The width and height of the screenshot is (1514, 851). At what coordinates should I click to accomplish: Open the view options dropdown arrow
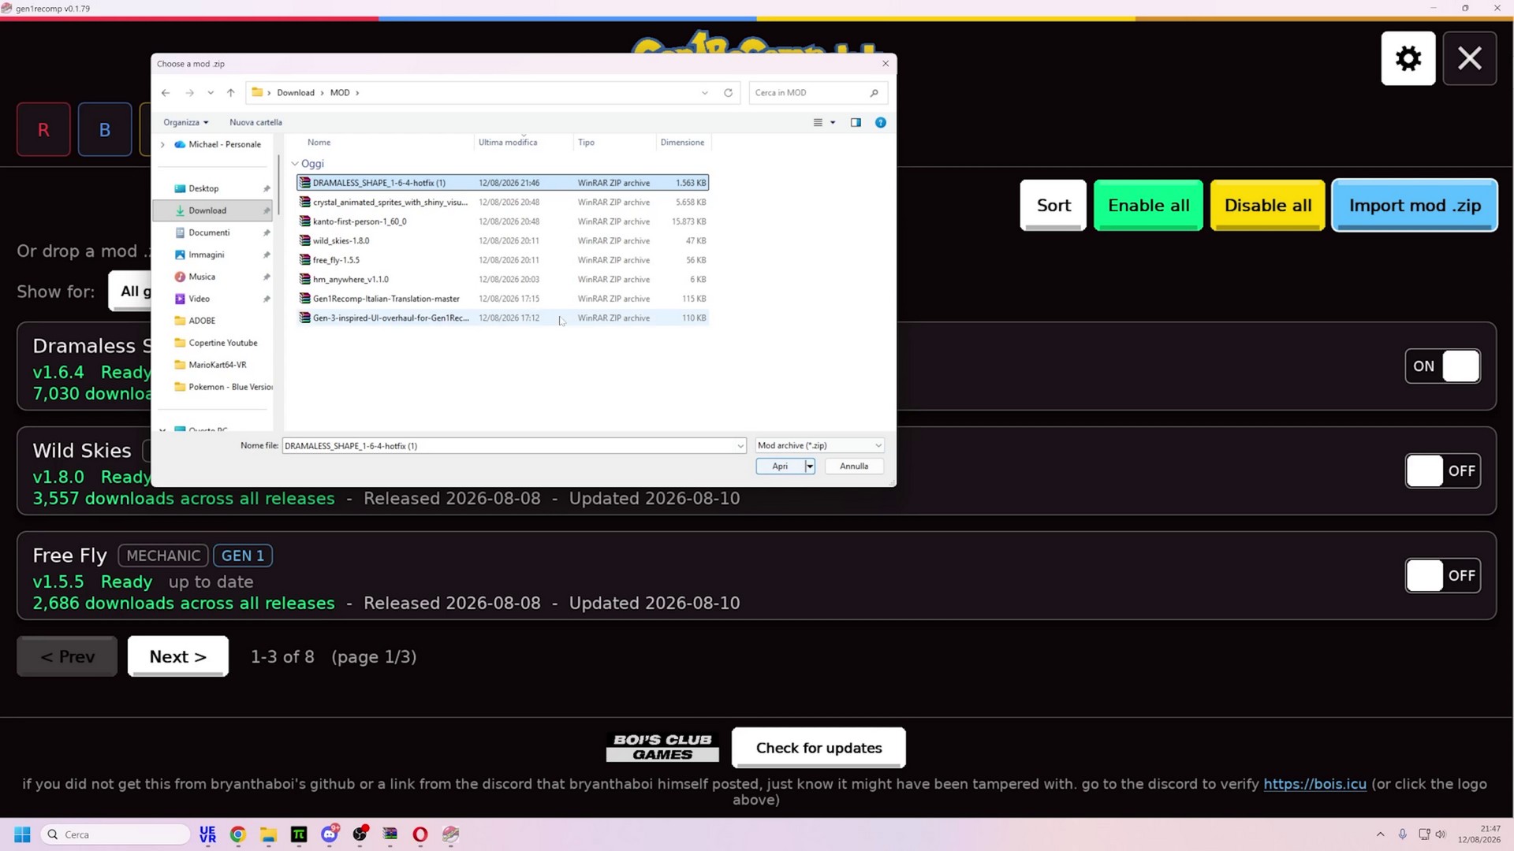click(x=833, y=123)
